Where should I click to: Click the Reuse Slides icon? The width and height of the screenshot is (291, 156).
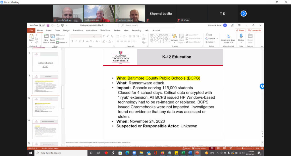click(x=53, y=36)
